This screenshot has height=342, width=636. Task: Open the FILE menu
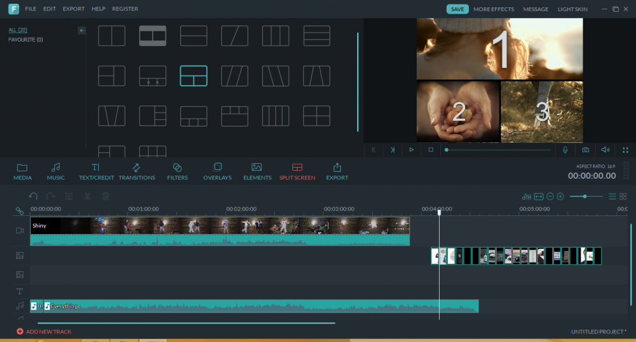point(30,9)
